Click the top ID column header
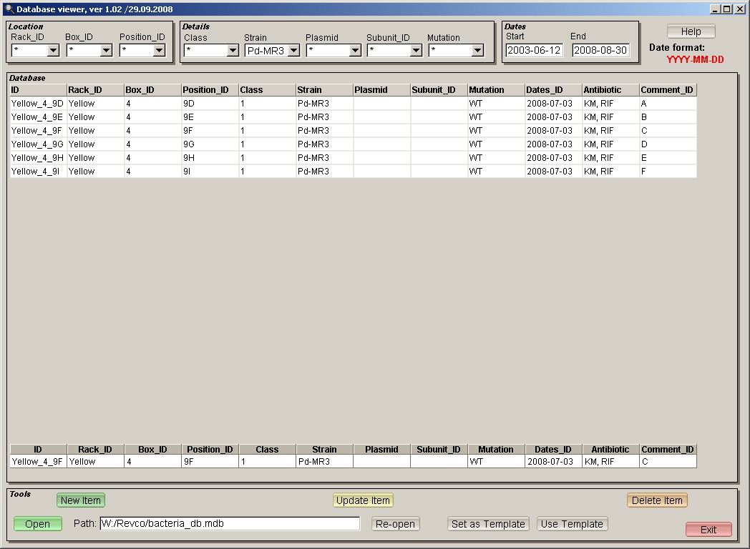Image resolution: width=750 pixels, height=549 pixels. coord(38,90)
